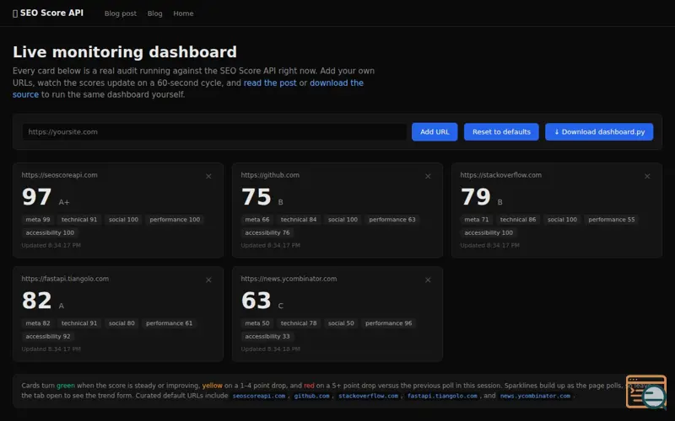This screenshot has height=421, width=675.
Task: Remove the fastapi.tiangolo.com card
Action: (208, 280)
